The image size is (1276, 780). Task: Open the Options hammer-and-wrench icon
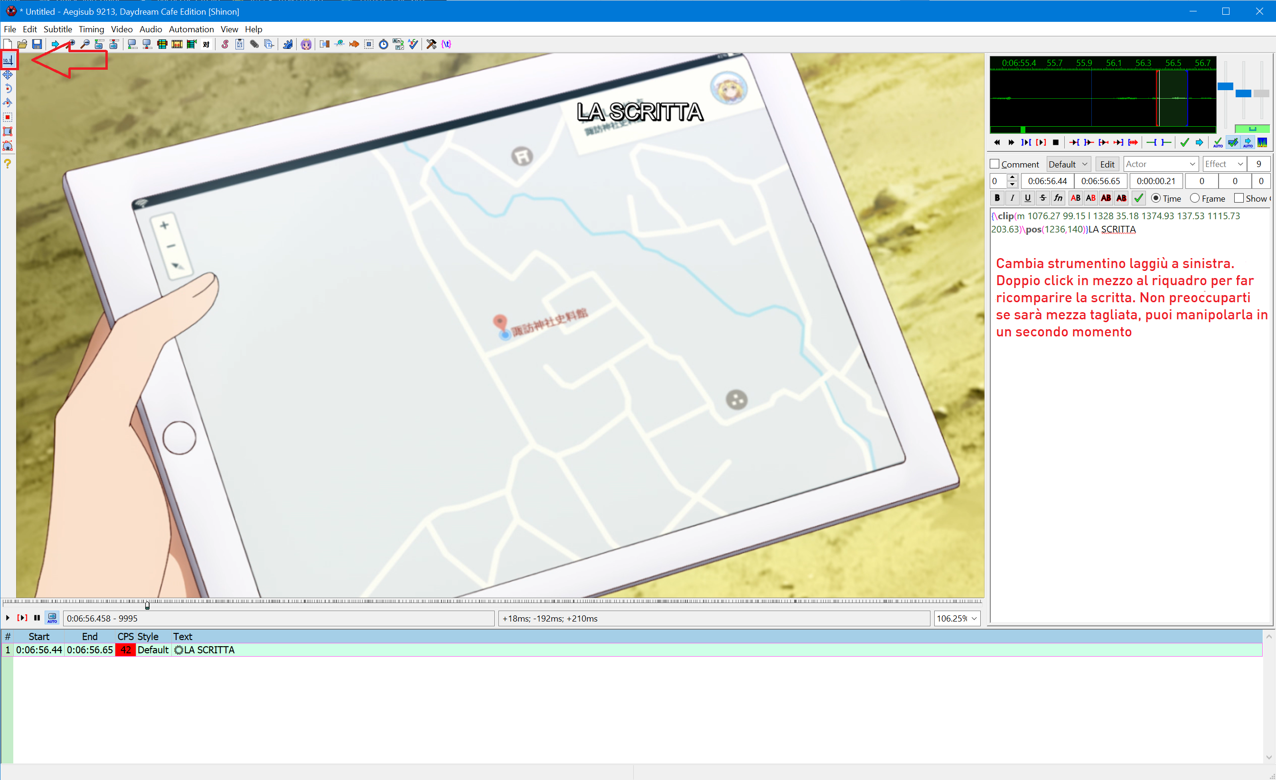pyautogui.click(x=431, y=45)
